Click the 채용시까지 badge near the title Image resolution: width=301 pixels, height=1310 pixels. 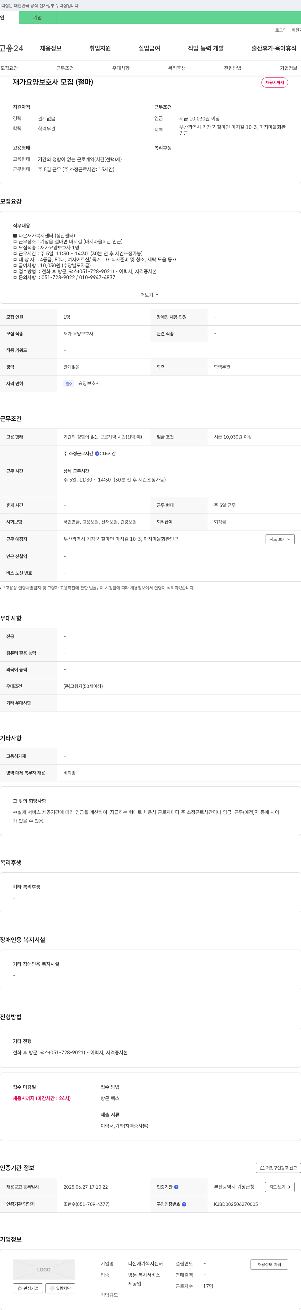point(275,83)
